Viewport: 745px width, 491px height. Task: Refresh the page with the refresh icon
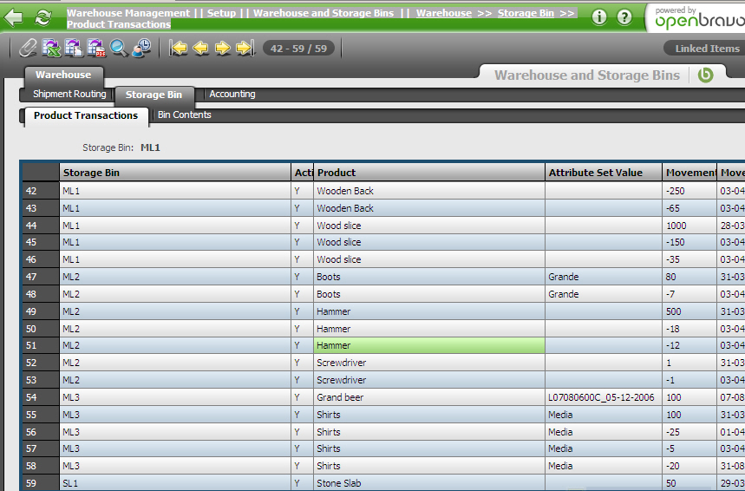[42, 17]
